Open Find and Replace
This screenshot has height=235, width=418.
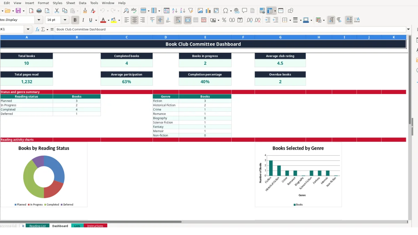(126, 11)
